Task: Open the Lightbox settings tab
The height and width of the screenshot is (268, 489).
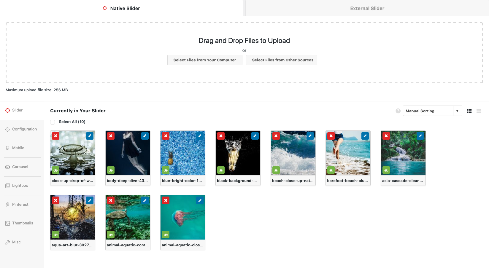Action: pos(20,186)
